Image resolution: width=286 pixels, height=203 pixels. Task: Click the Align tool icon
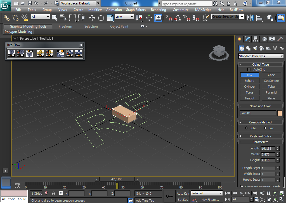(x=259, y=18)
